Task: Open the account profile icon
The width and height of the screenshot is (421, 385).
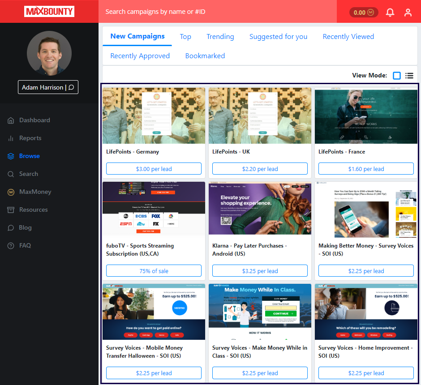Action: [408, 12]
